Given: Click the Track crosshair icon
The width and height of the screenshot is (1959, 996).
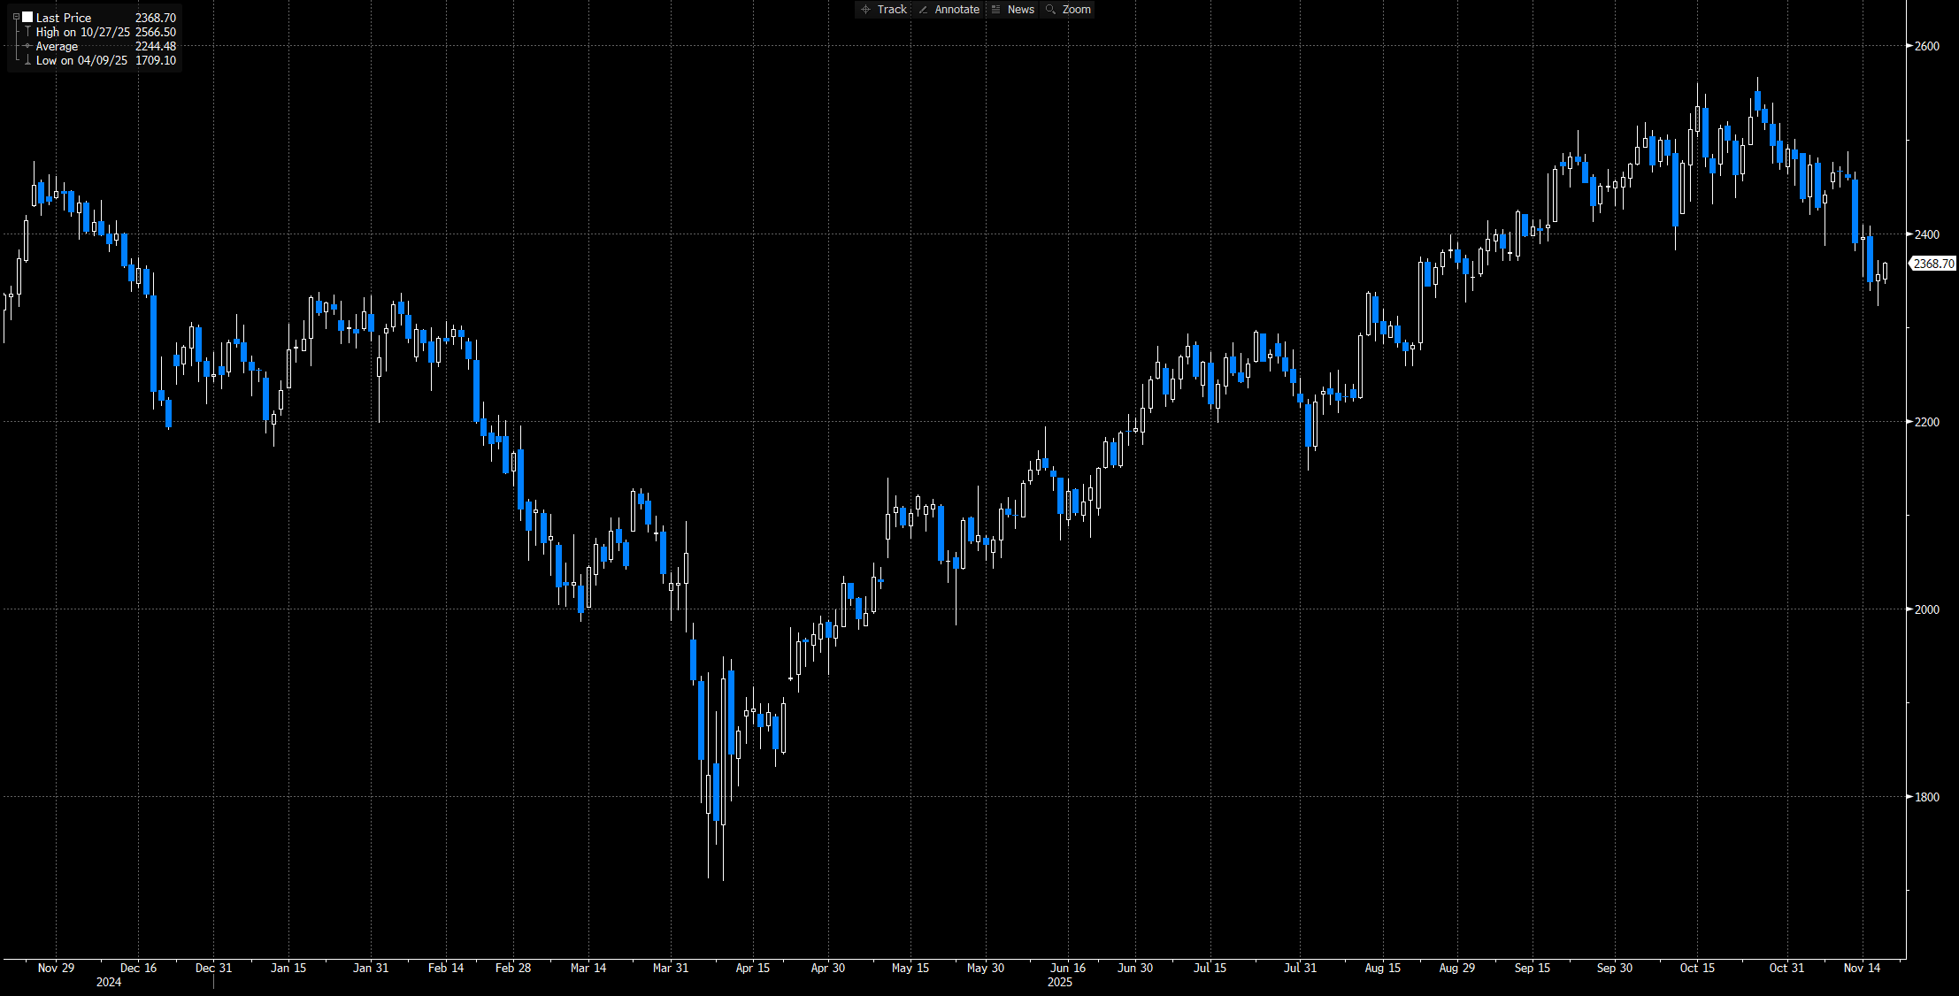Looking at the screenshot, I should 865,10.
